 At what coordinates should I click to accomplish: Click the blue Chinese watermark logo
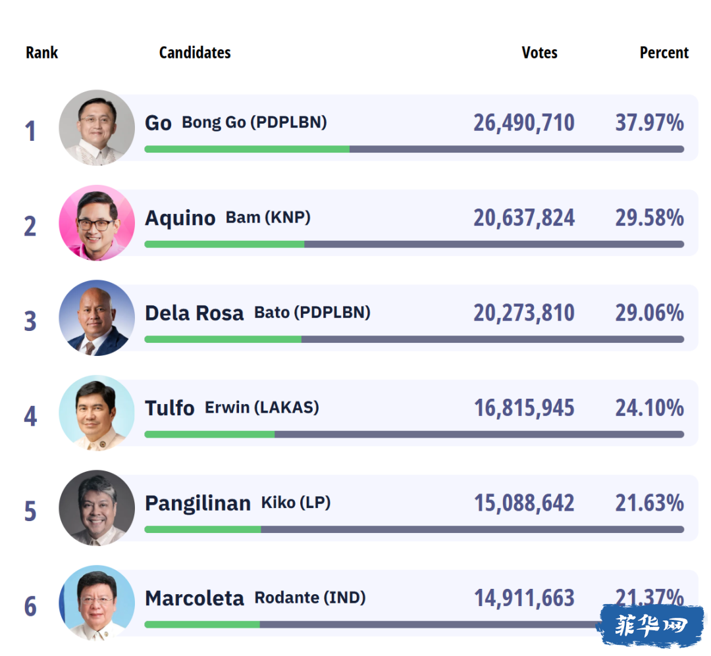click(x=651, y=626)
